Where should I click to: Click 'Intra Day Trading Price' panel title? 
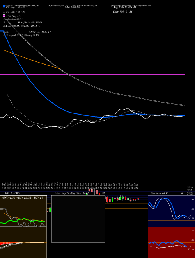[68, 193]
